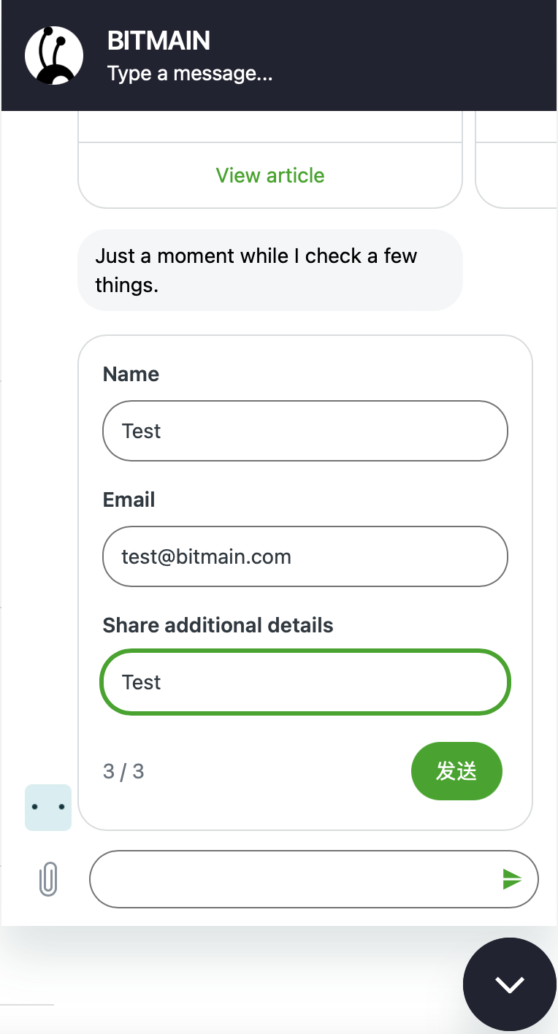
Task: Click the 'Type a message...' header subtitle
Action: point(190,74)
